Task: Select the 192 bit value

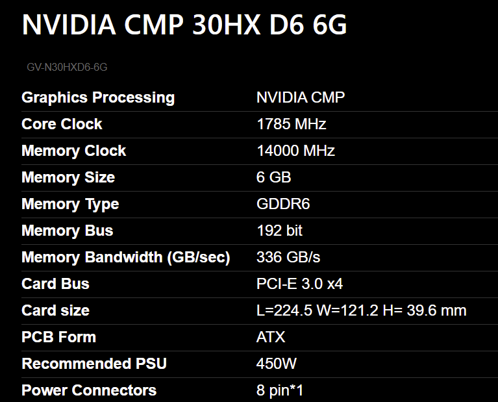Action: (x=280, y=231)
